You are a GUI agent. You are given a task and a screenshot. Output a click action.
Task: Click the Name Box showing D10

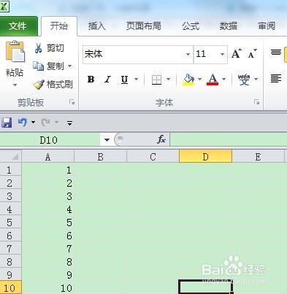(x=50, y=140)
